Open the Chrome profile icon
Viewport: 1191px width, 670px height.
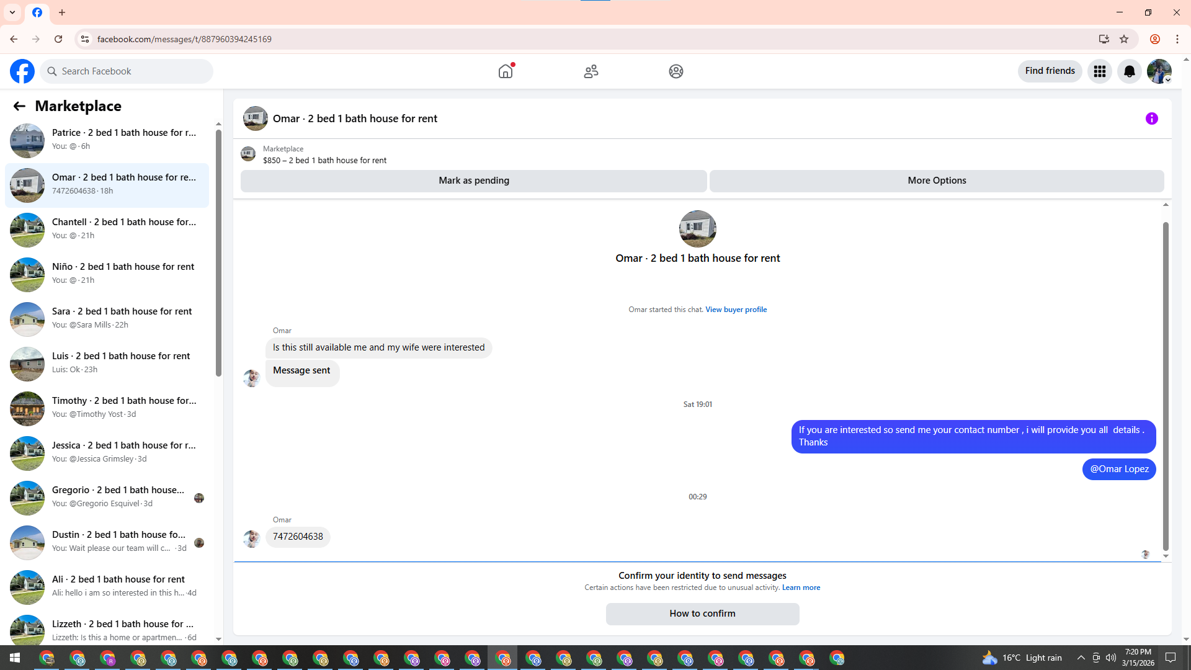coord(1155,39)
